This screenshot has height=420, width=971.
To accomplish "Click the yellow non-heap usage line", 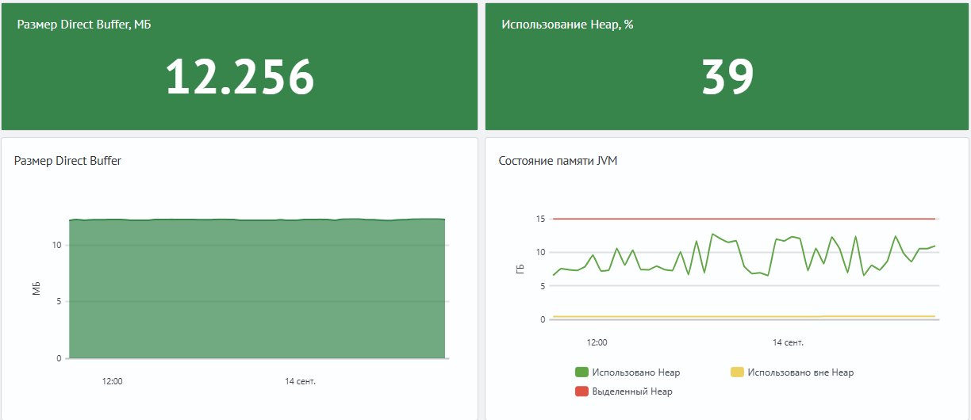I will [x=746, y=317].
